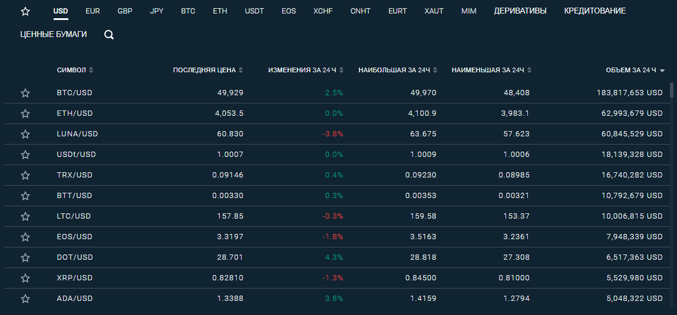
Task: Click the EOS/USD star icon
Action: pyautogui.click(x=25, y=237)
